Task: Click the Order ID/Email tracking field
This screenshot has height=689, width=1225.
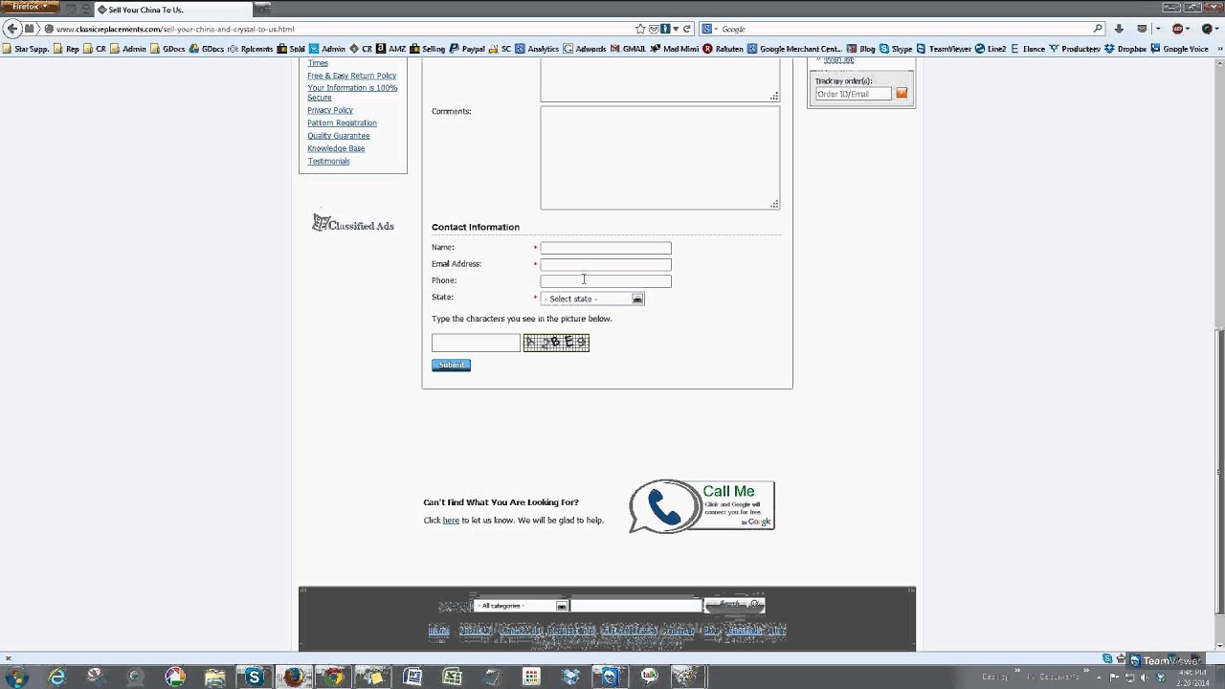Action: 853,94
